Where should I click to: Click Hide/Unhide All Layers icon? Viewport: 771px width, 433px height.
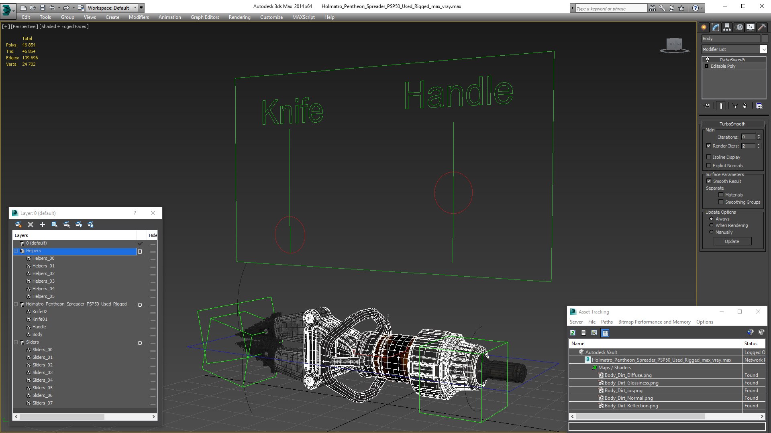(x=79, y=225)
